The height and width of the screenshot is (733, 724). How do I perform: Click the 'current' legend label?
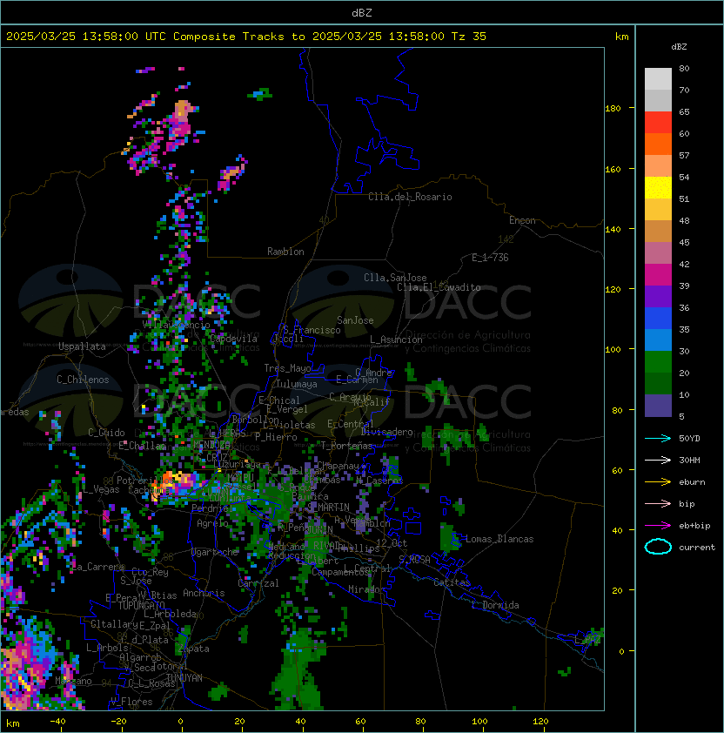697,548
